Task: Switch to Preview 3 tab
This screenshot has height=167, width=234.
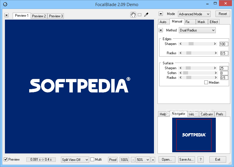Action: (56, 16)
